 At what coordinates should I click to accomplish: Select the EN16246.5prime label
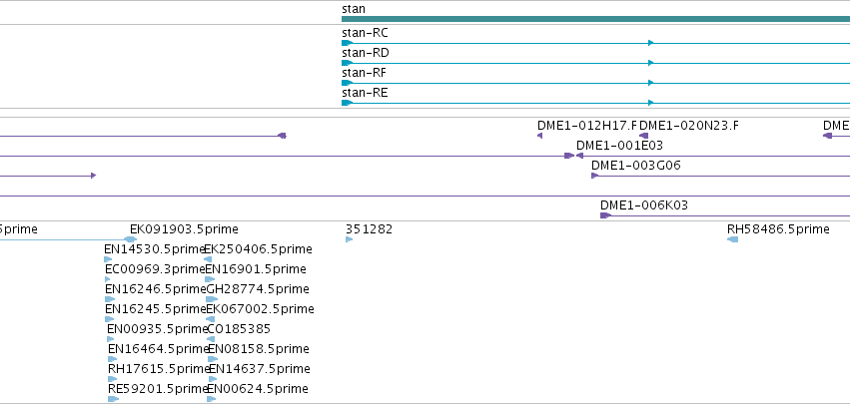click(x=155, y=289)
